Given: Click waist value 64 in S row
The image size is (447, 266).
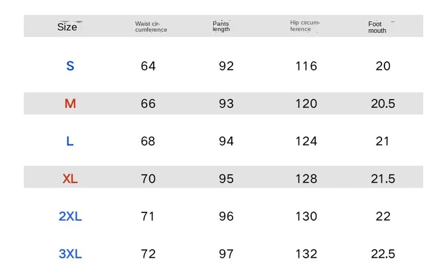Looking at the screenshot, I should coord(148,66).
